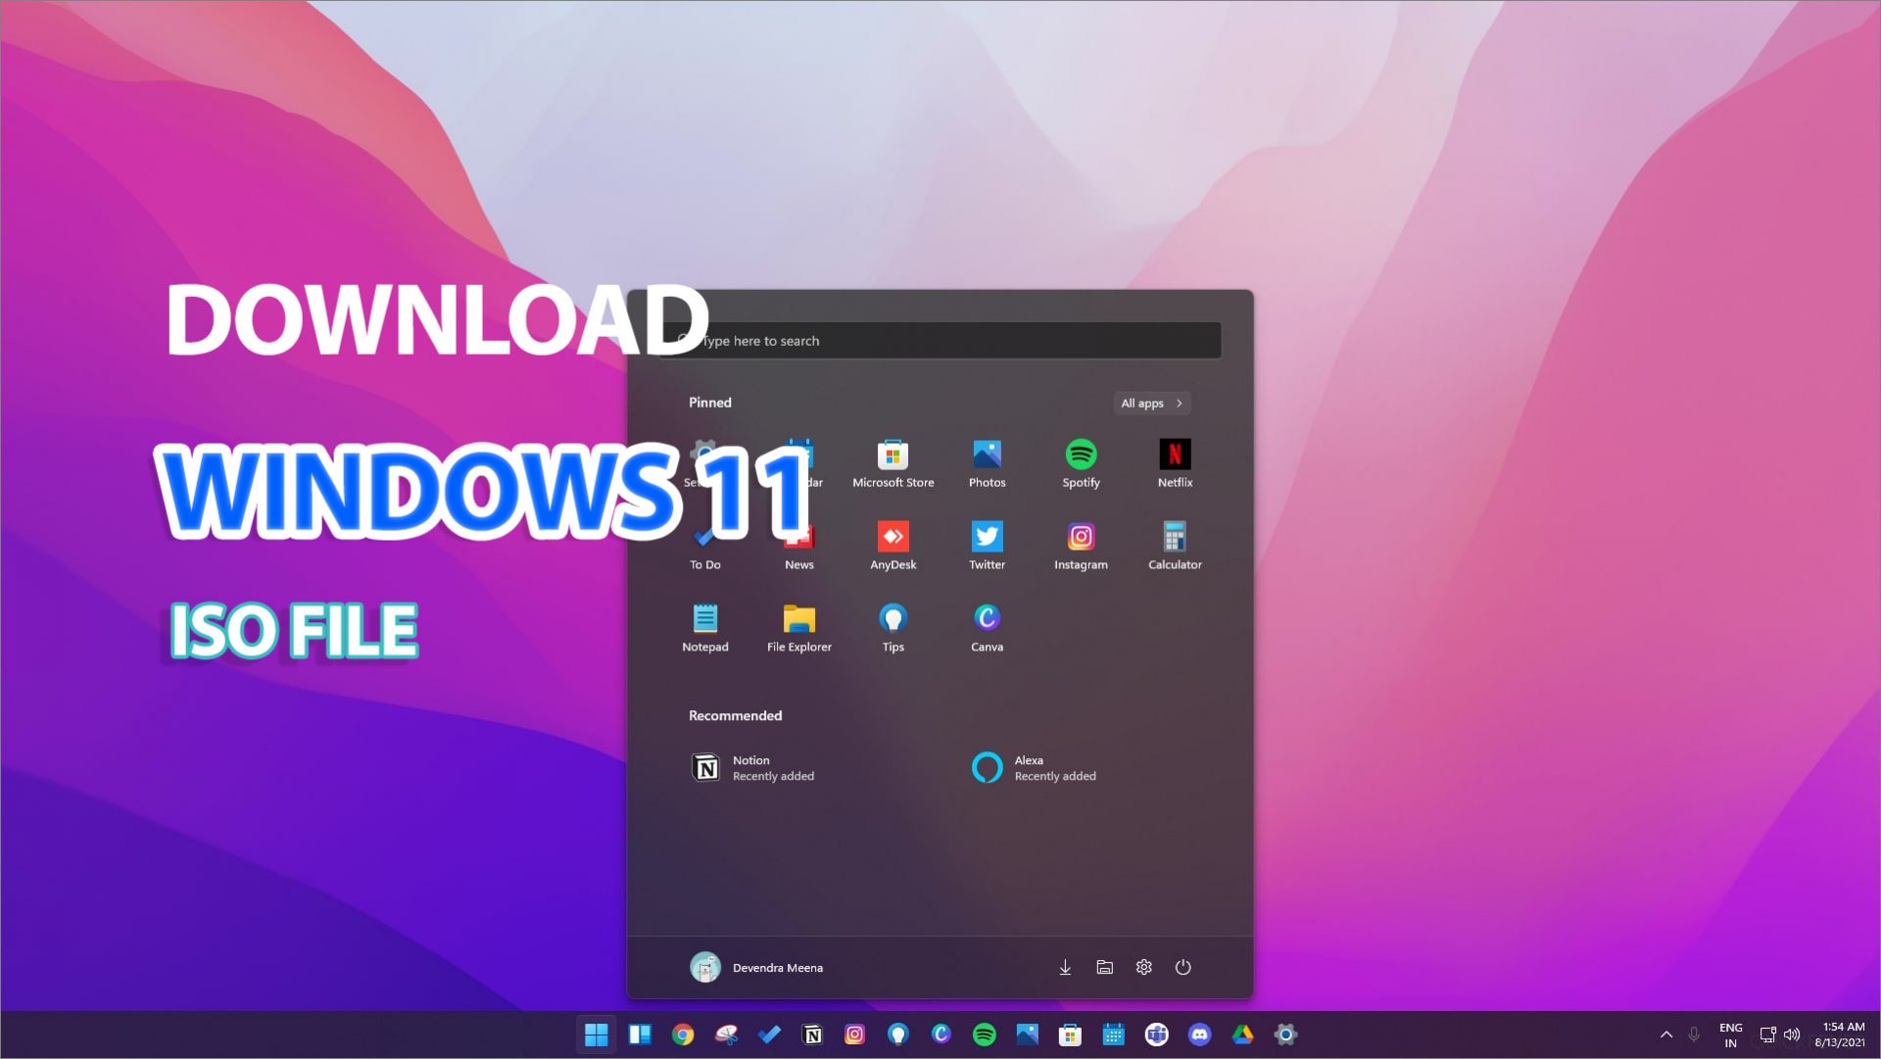Open Tips lightbulb on taskbar
The width and height of the screenshot is (1881, 1059).
click(x=897, y=1035)
